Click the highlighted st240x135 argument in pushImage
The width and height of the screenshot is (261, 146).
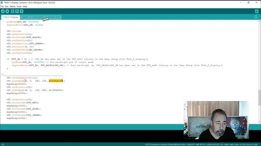pyautogui.click(x=56, y=81)
